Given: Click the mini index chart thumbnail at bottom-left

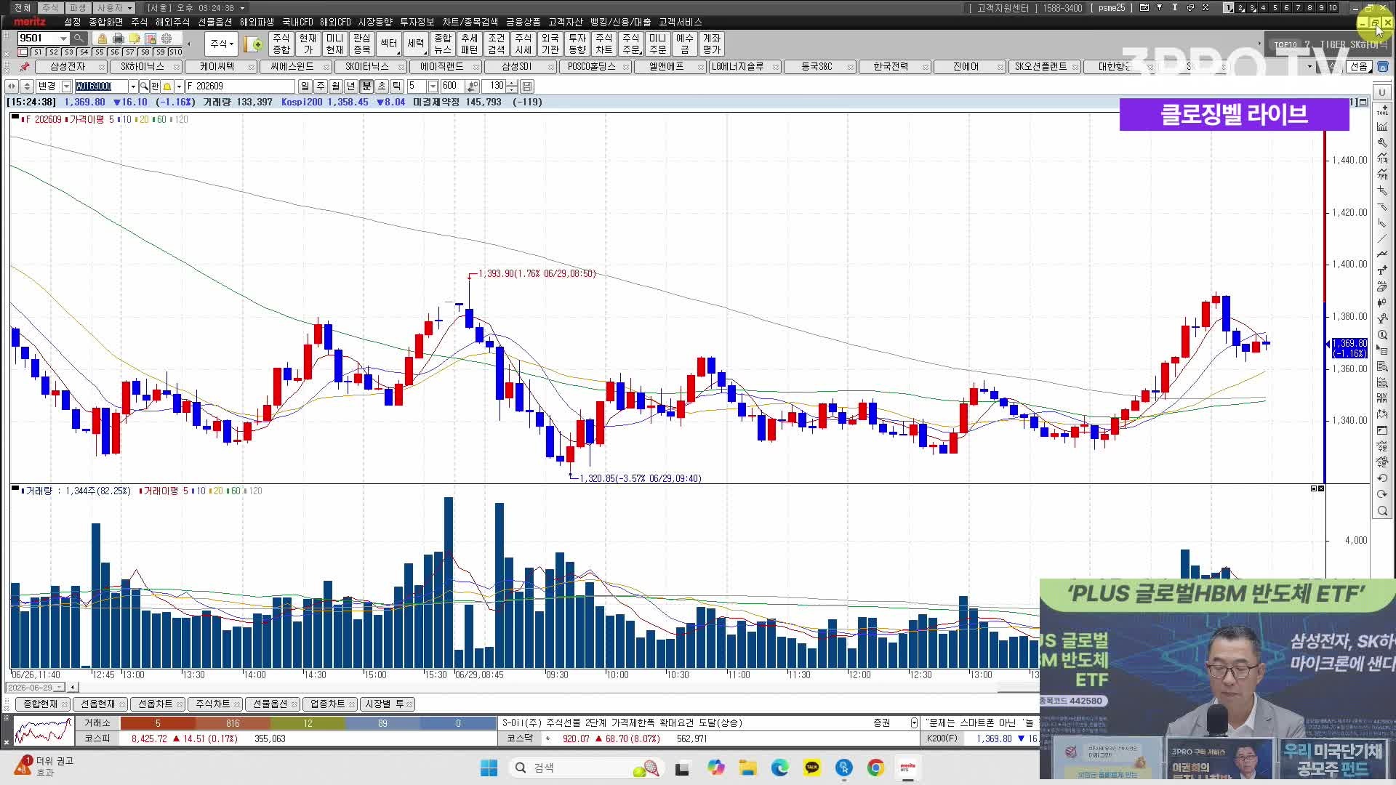Looking at the screenshot, I should [x=44, y=731].
